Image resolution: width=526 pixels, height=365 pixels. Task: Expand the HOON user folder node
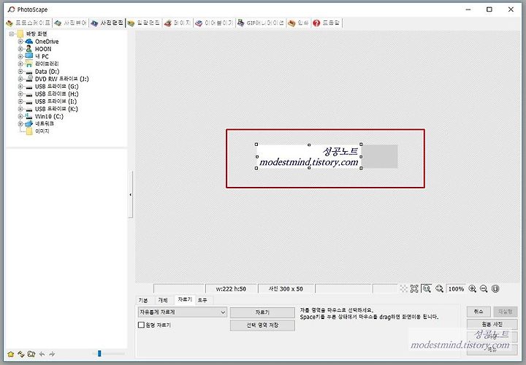coord(20,49)
